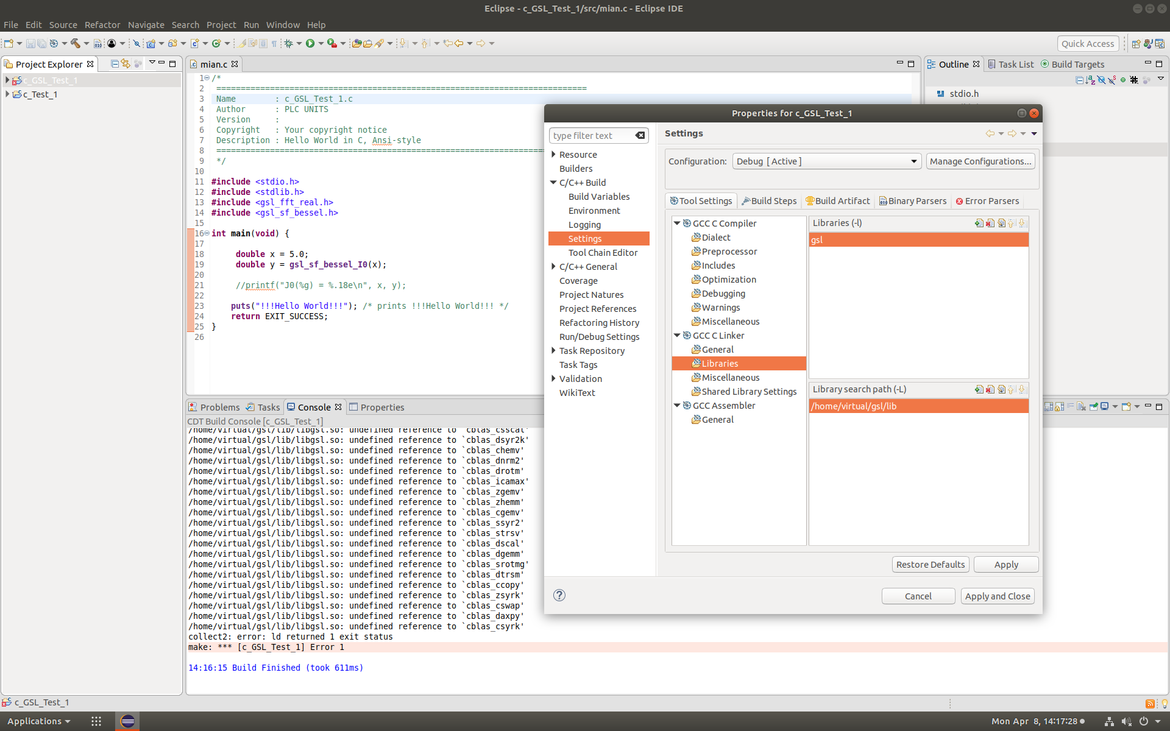Image resolution: width=1170 pixels, height=731 pixels.
Task: Click the New file toolbar icon
Action: 9,43
